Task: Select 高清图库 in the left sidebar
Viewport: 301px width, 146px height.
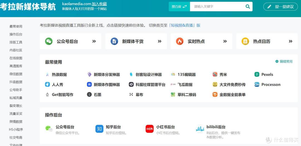Action: point(16,66)
